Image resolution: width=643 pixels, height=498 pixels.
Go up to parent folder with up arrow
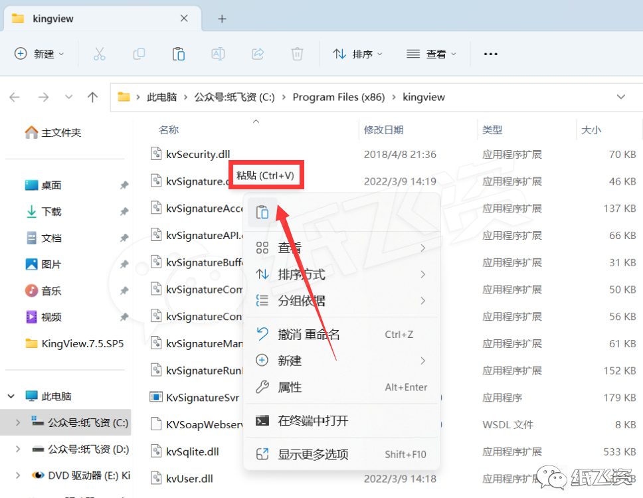92,97
